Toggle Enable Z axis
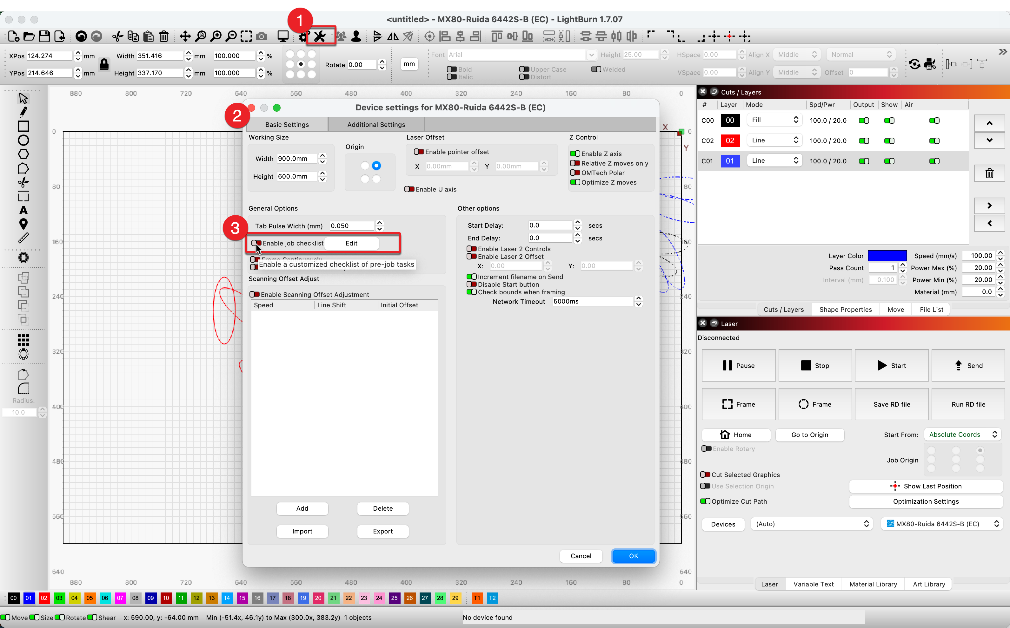 coord(575,154)
